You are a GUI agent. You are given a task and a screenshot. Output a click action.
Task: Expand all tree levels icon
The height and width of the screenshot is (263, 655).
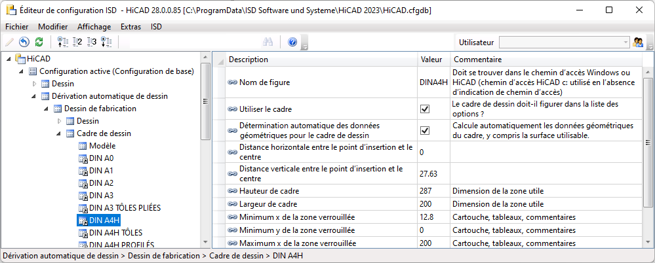(106, 42)
